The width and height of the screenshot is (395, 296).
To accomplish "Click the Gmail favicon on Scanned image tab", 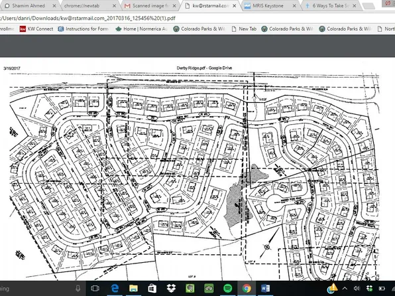I will pyautogui.click(x=127, y=6).
